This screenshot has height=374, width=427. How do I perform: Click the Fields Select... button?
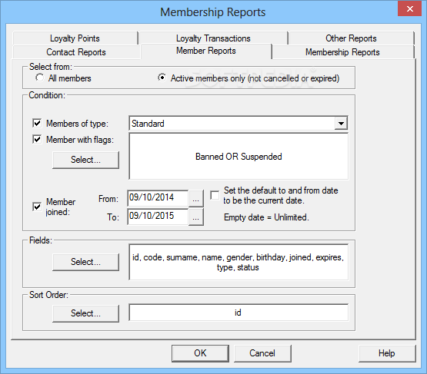point(85,262)
